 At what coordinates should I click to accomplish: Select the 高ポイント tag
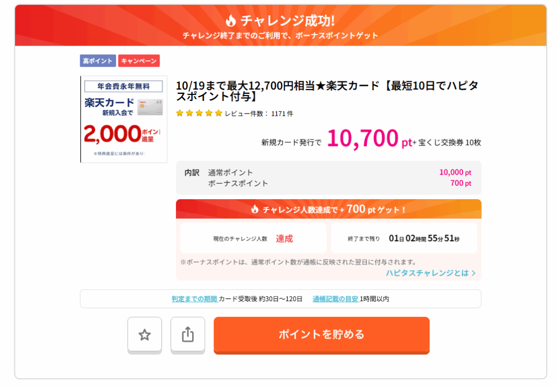98,61
